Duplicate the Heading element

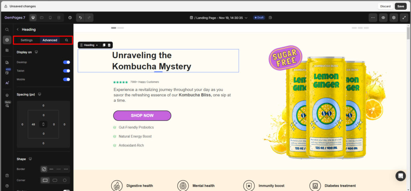coord(104,45)
